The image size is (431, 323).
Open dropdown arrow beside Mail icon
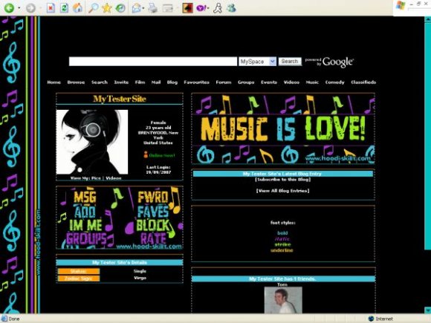coord(143,8)
